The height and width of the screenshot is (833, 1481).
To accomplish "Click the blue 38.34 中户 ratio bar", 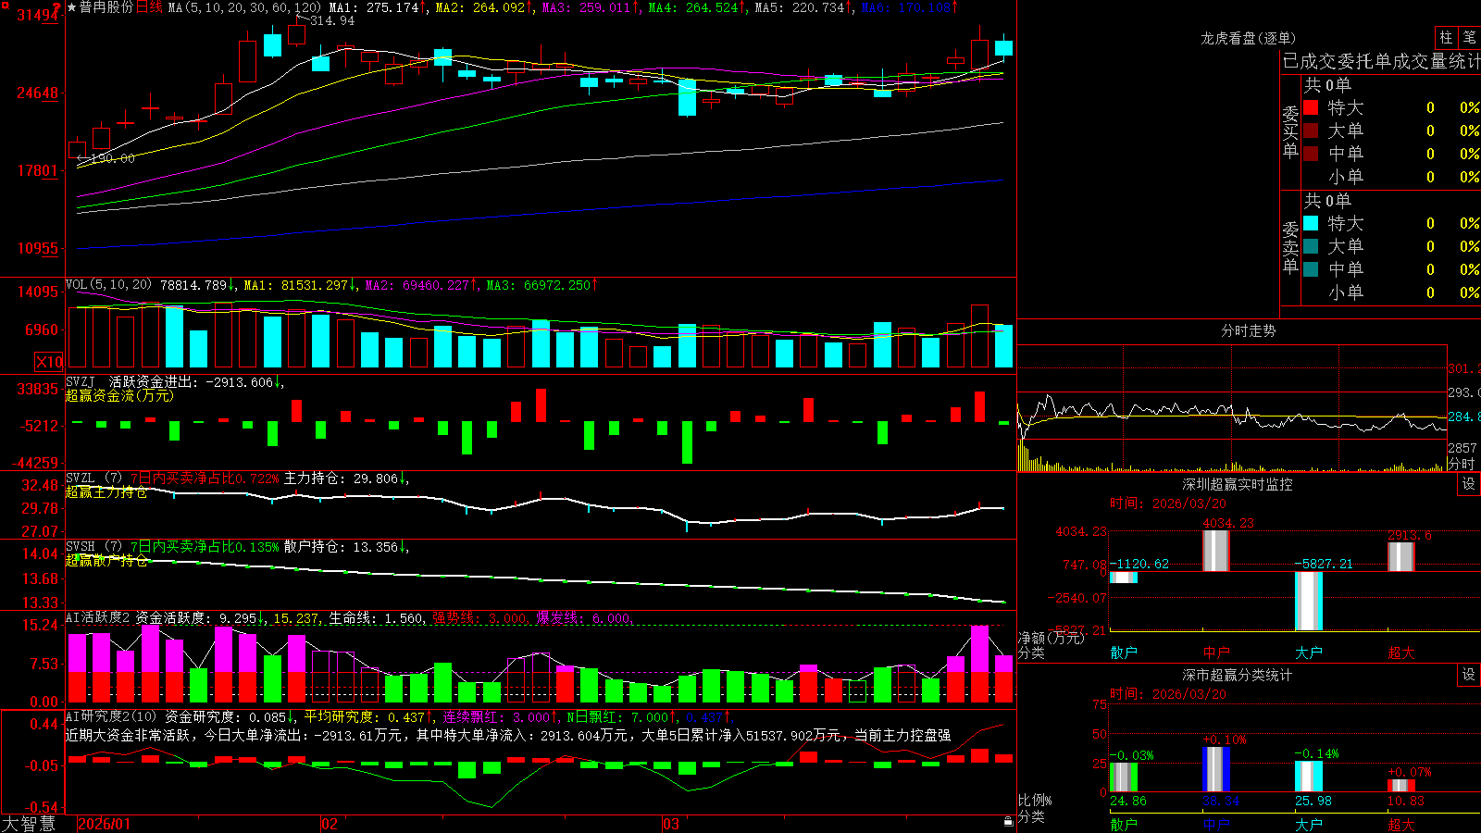I will click(1216, 769).
